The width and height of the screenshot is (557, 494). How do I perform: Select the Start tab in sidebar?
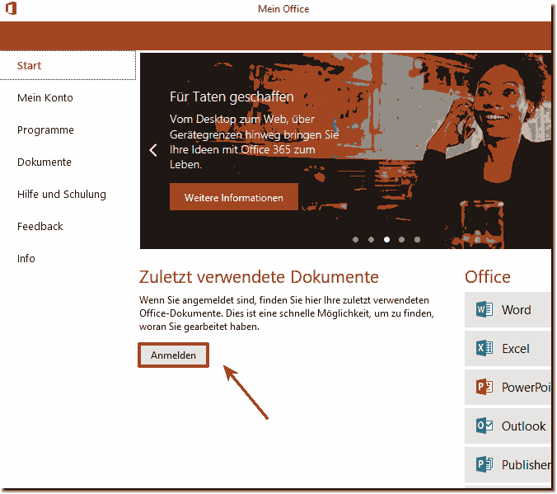click(68, 65)
